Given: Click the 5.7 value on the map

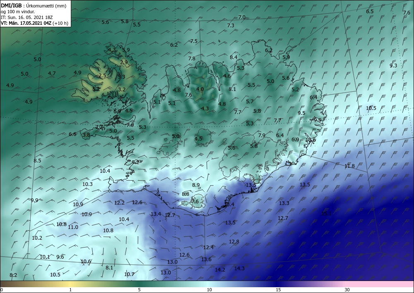Looking at the screenshot, I should click(250, 101).
